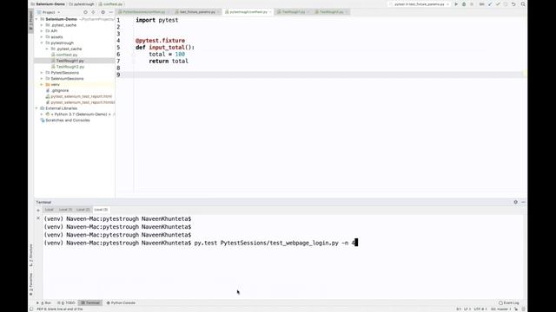Collapse External Libraries node
Viewport: 556px width, 312px height.
36,108
